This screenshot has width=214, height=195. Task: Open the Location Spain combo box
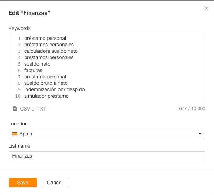(107, 134)
